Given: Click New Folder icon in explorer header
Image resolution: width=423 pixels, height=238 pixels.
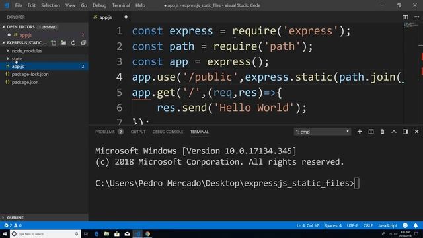Looking at the screenshot, I should (x=63, y=43).
